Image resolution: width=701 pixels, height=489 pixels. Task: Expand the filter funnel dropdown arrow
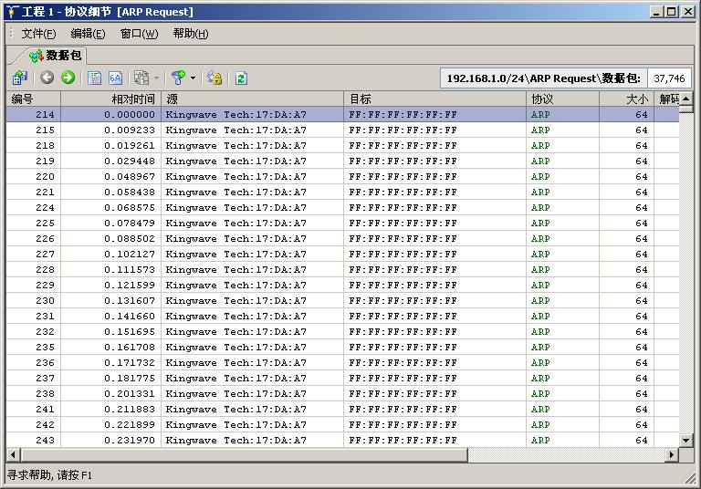tap(193, 78)
